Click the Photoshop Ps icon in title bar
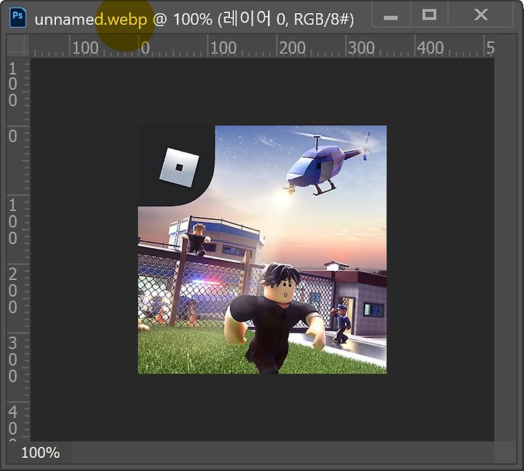The image size is (524, 471). (x=17, y=17)
